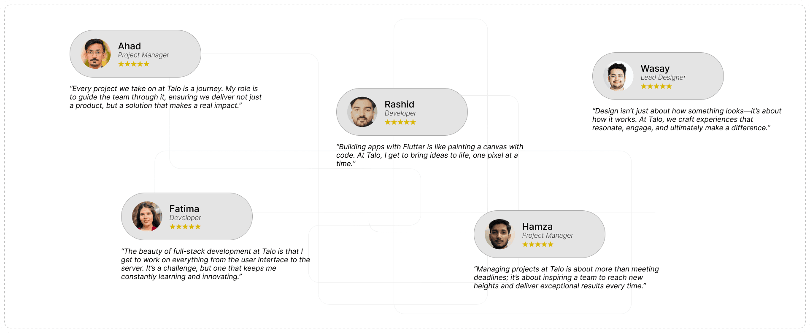Screen dimensions: 810x333
Task: Click the "Design isn't just about" quote
Action: click(x=686, y=119)
